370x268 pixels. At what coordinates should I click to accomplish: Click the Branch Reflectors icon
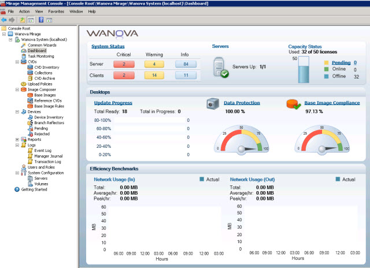coord(30,122)
